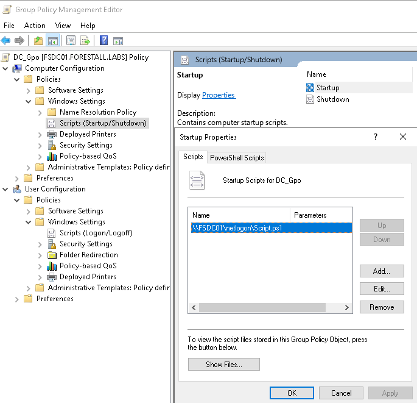Open the Action menu

click(x=35, y=26)
